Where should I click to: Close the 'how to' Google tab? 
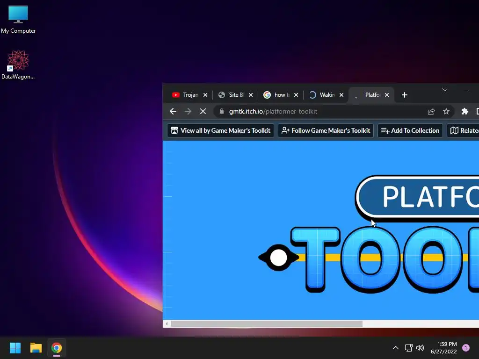point(296,95)
